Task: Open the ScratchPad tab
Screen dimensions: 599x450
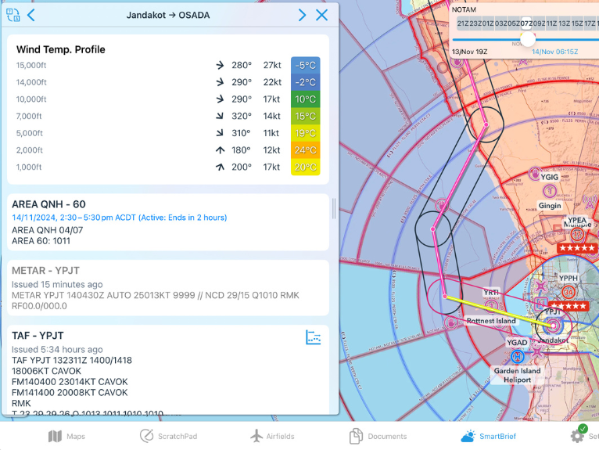Action: (168, 436)
